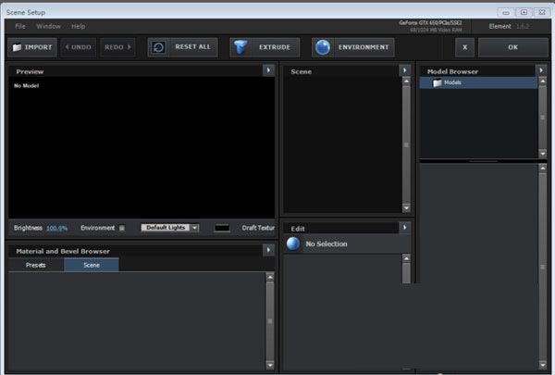Click the No Model text in preview

tap(26, 85)
